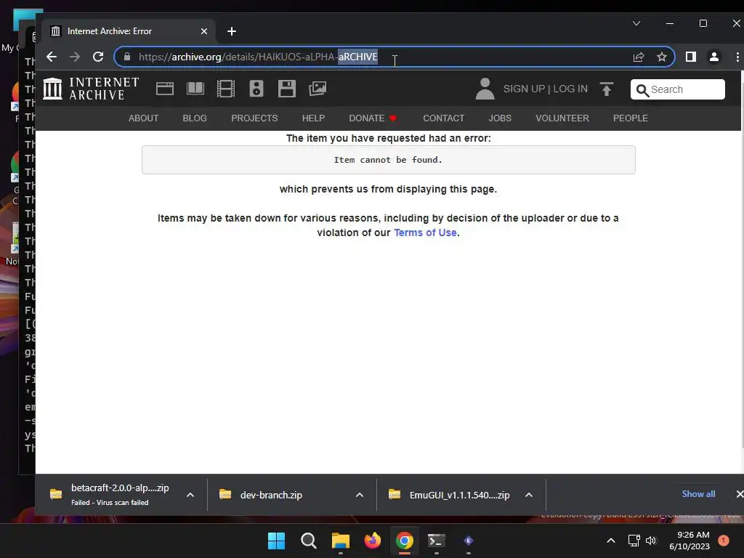Click the Internet Archive logo
This screenshot has width=744, height=558.
(91, 89)
